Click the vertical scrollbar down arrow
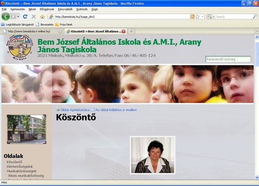The width and height of the screenshot is (259, 186). tap(257, 177)
